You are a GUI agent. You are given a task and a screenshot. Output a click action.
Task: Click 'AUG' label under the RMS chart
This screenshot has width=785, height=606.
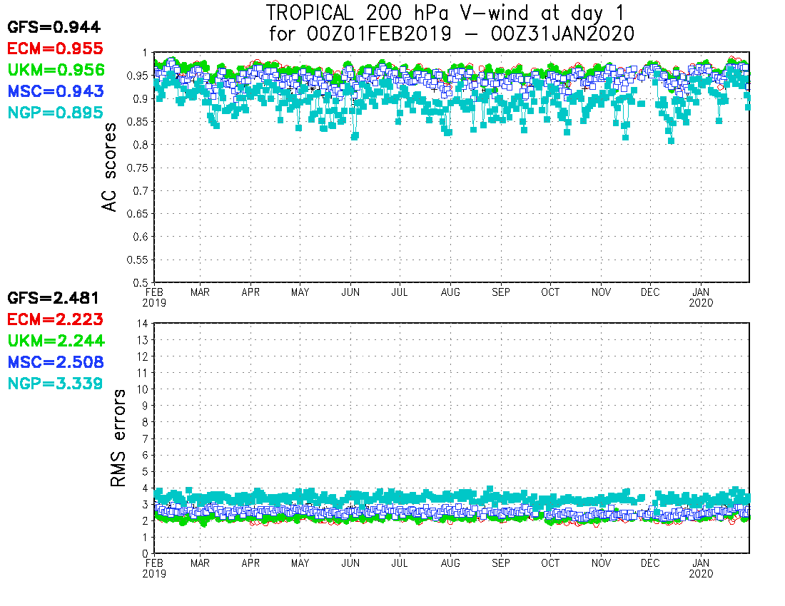tap(450, 563)
